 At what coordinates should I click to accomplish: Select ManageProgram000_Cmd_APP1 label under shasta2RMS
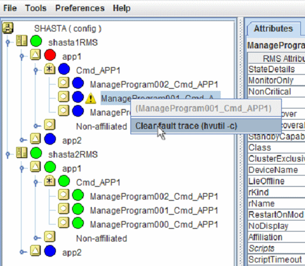pyautogui.click(x=154, y=225)
